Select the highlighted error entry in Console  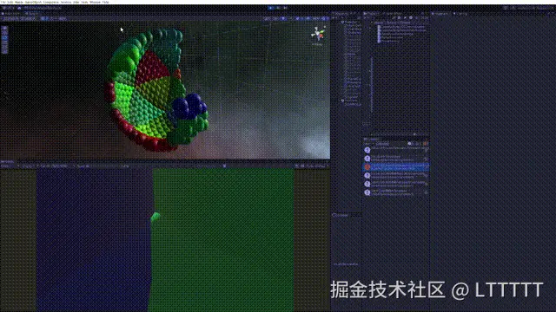396,166
